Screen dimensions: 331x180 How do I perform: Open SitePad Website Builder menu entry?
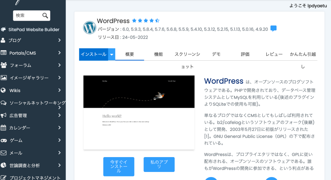tap(34, 29)
